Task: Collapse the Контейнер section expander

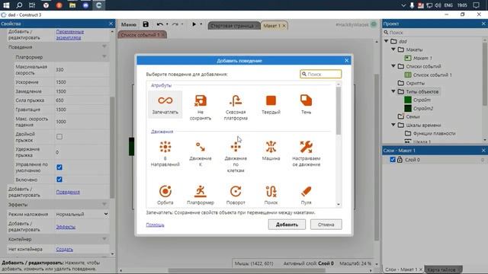Action: pyautogui.click(x=104, y=239)
